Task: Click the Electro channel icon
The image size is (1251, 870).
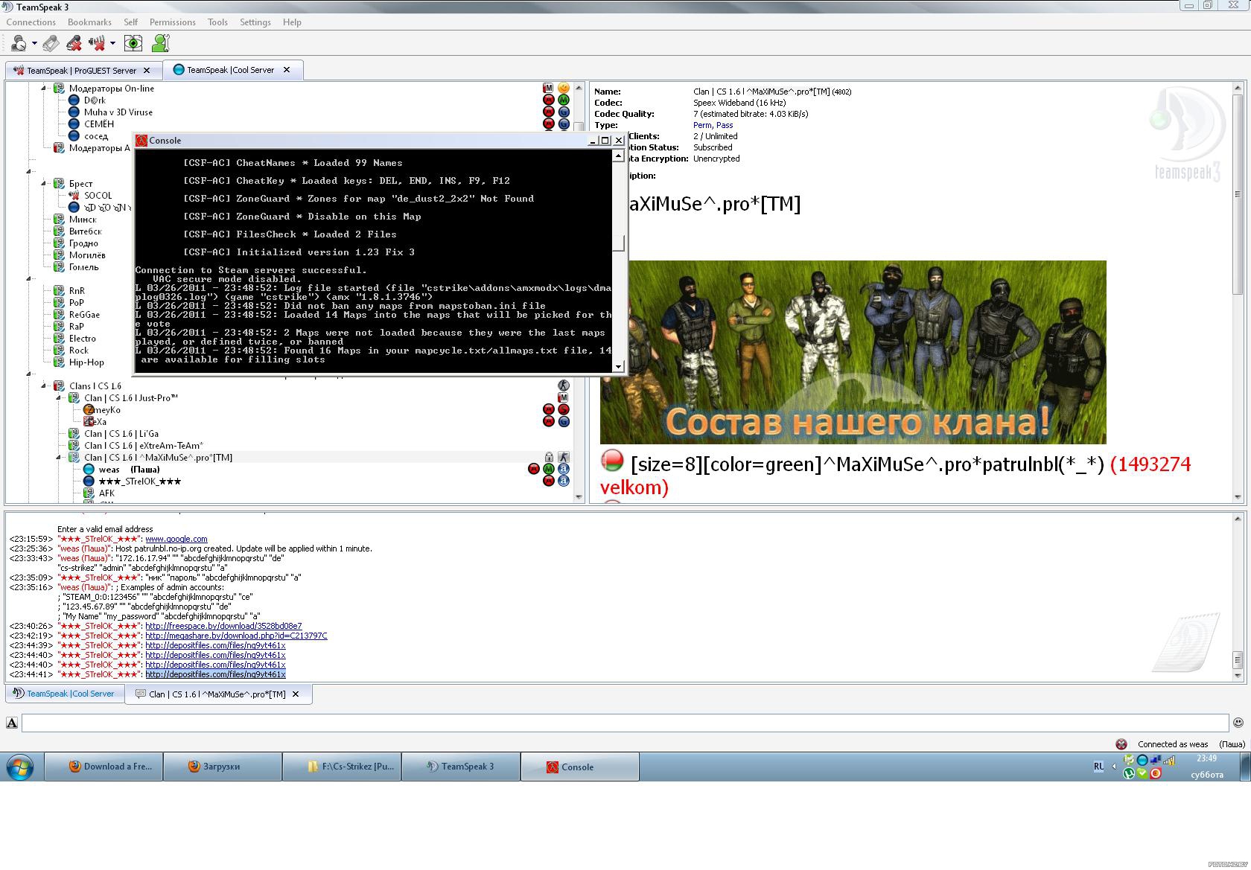Action: click(59, 339)
